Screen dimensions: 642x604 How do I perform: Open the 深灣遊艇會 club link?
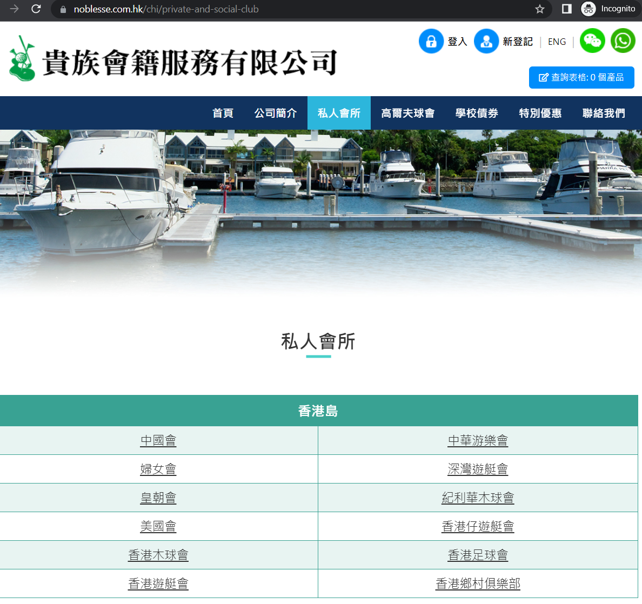[478, 469]
